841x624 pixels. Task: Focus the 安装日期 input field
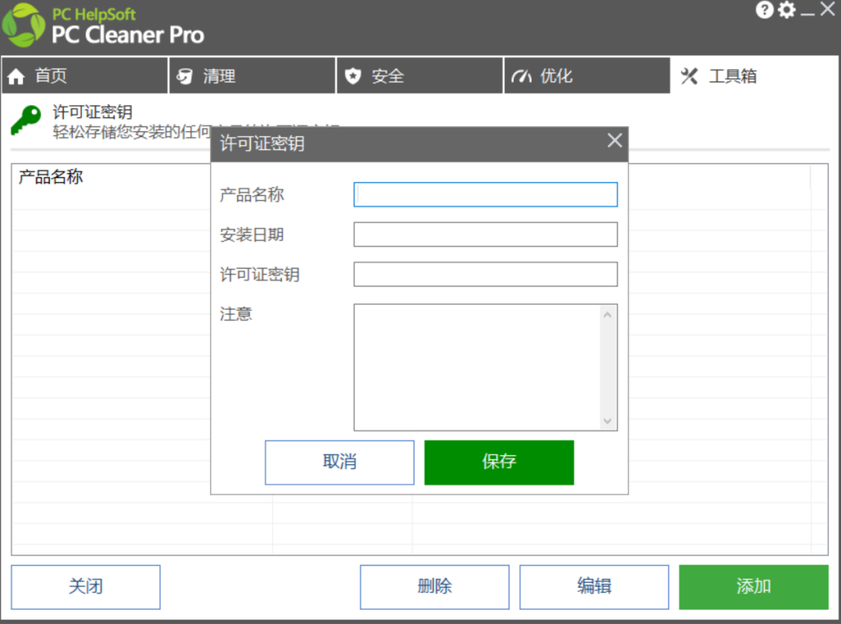point(485,234)
